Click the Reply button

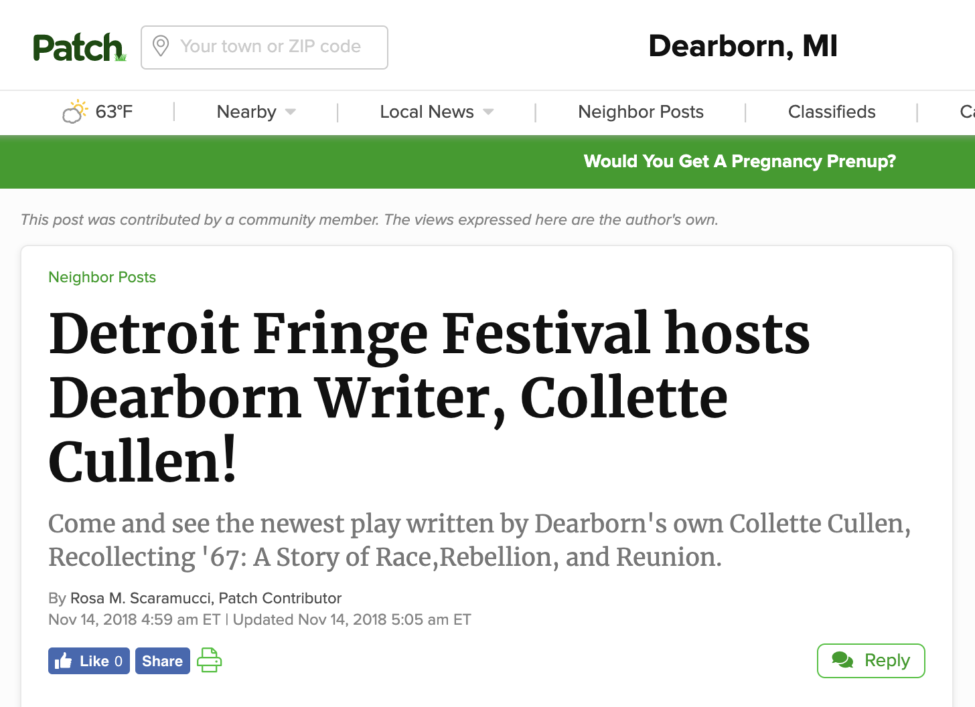point(871,661)
